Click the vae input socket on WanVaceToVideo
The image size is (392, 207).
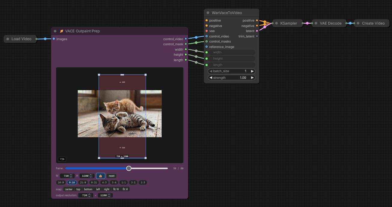(x=206, y=31)
